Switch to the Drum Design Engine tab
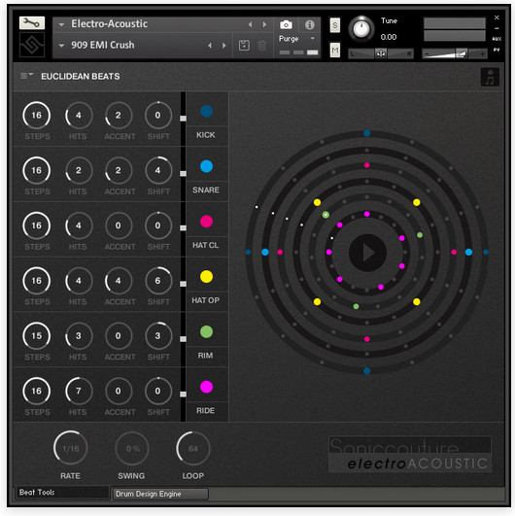Screen dimensions: 515x516 [160, 494]
